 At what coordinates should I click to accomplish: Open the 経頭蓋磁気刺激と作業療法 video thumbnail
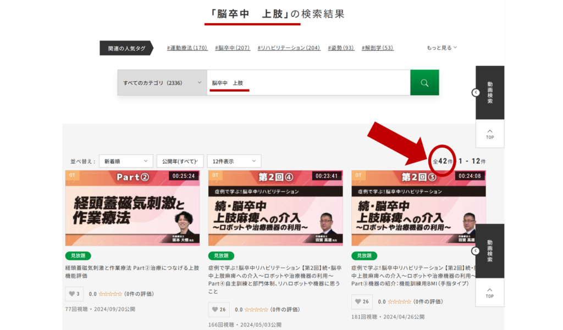pyautogui.click(x=133, y=208)
